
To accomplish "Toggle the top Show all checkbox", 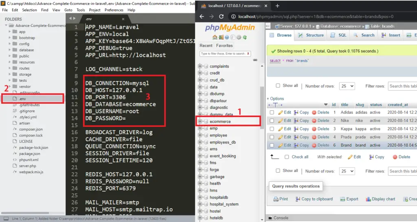I will pyautogui.click(x=278, y=86).
